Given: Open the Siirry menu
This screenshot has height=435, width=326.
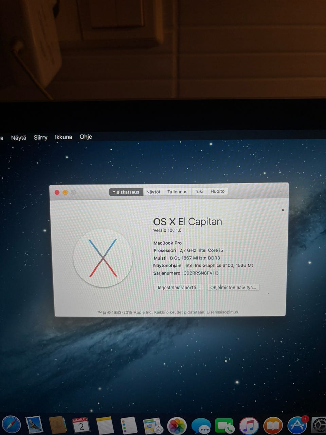Looking at the screenshot, I should coord(40,137).
